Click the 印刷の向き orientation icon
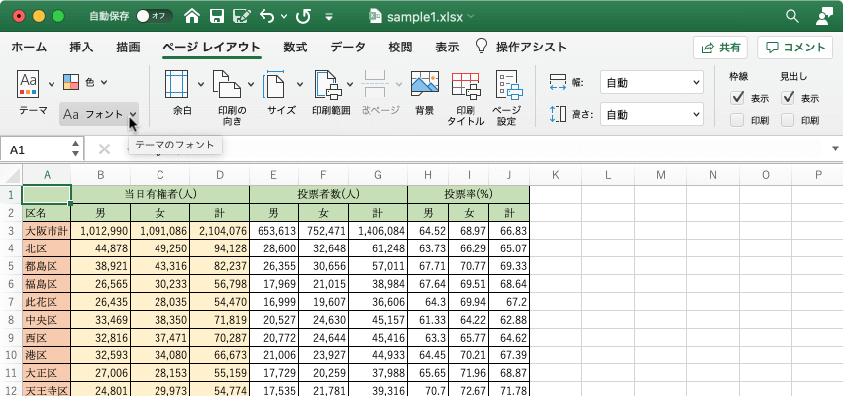This screenshot has height=396, width=843. tap(227, 84)
